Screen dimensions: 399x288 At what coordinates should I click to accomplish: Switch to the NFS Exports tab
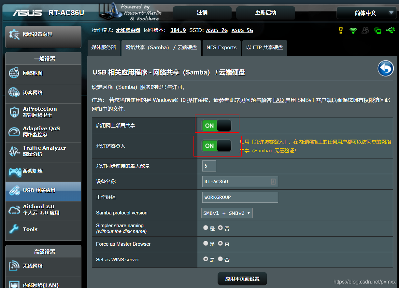pos(221,48)
